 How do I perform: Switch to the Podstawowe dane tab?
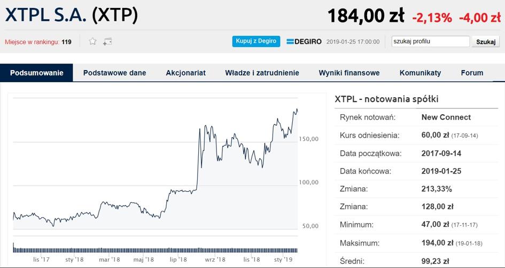(115, 73)
